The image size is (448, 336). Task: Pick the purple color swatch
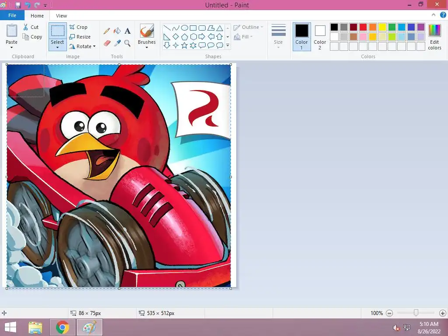[x=421, y=27]
